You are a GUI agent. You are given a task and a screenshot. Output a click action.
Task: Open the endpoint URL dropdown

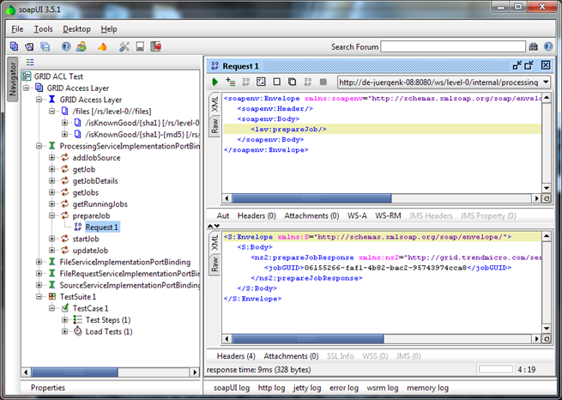pyautogui.click(x=546, y=82)
